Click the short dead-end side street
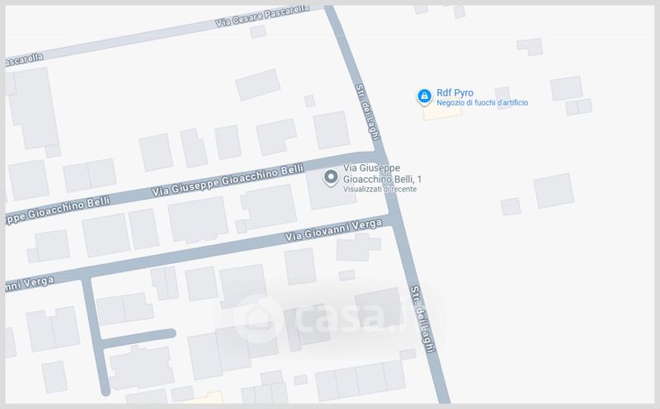The width and height of the screenshot is (660, 409). click(x=137, y=339)
